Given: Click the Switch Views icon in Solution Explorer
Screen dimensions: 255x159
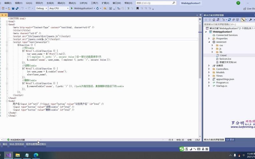Looking at the screenshot, I should click(x=218, y=20).
